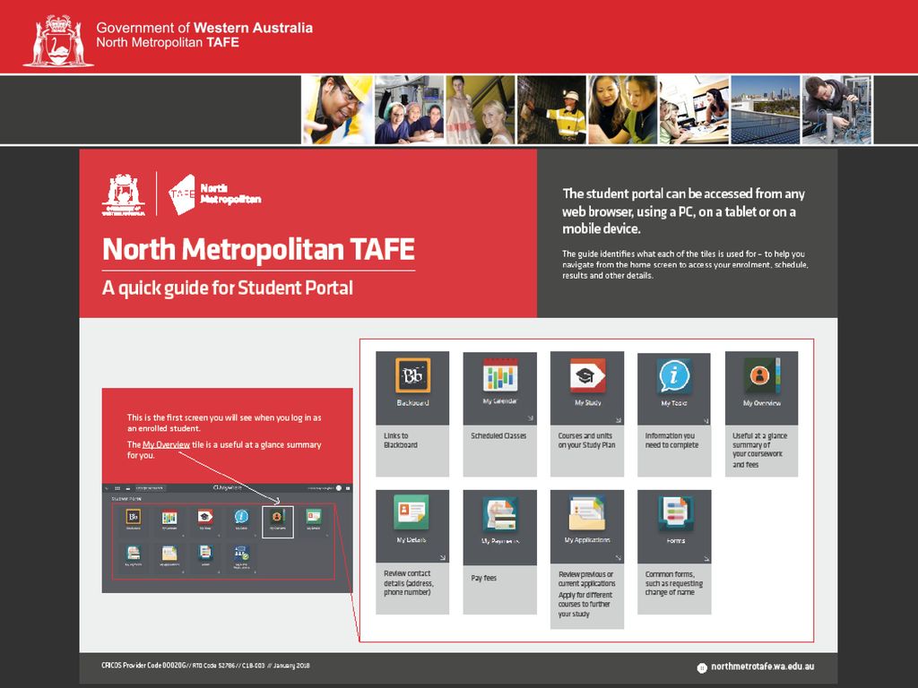Screen dimensions: 918x688
Task: Click the large Blackboard Bb tile icon
Action: click(x=412, y=375)
